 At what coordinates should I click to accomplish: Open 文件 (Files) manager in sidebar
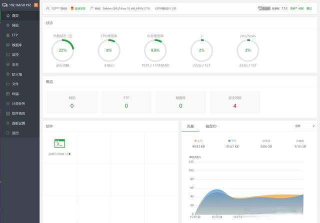click(15, 84)
